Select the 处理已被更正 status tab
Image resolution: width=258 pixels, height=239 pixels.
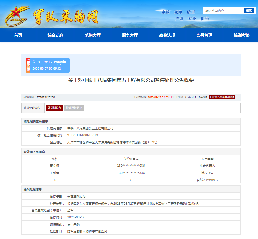tap(74, 108)
